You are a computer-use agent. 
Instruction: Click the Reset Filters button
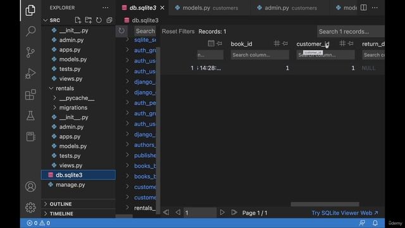click(x=178, y=31)
